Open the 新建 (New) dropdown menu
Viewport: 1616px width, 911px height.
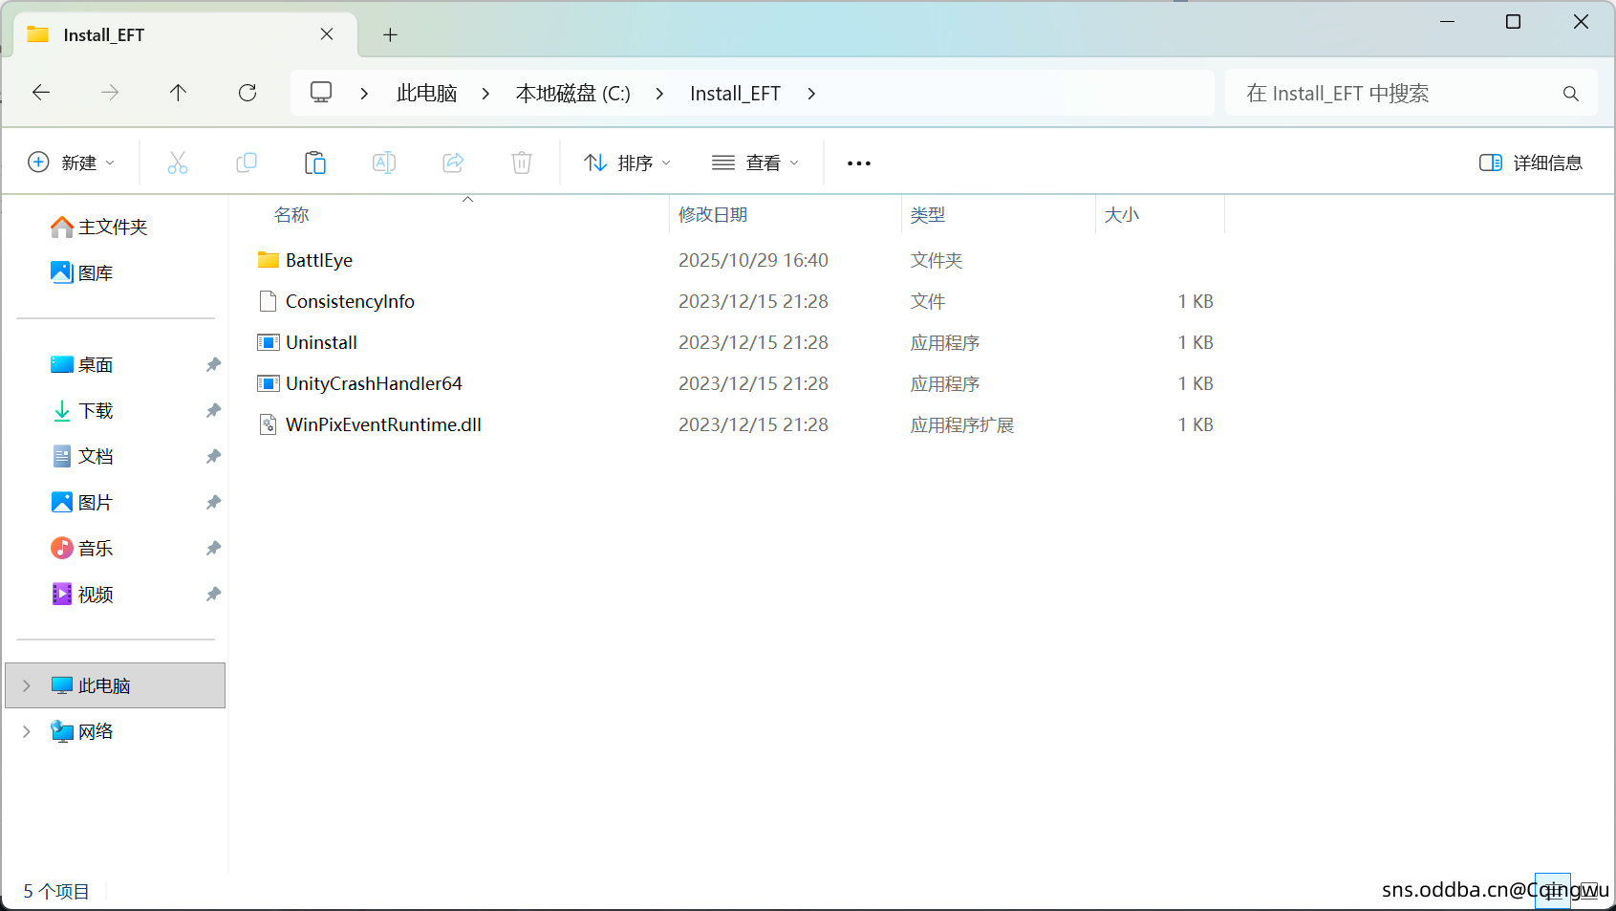(72, 163)
